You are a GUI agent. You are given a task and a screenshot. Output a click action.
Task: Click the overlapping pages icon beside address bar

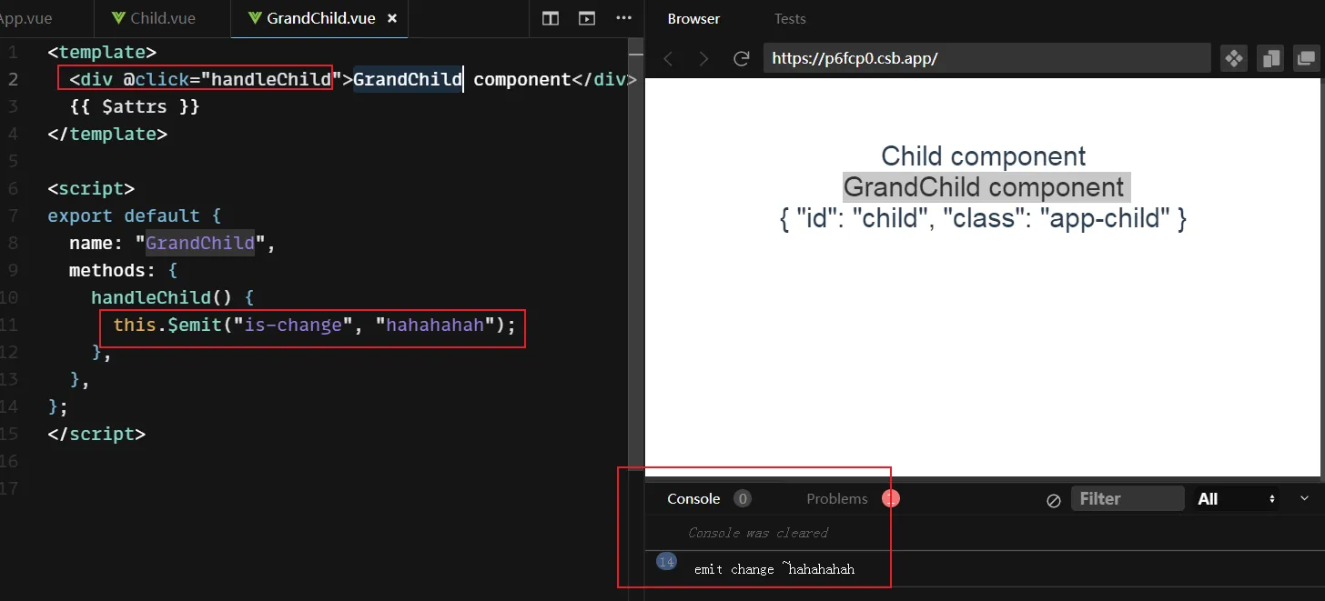[x=1269, y=59]
